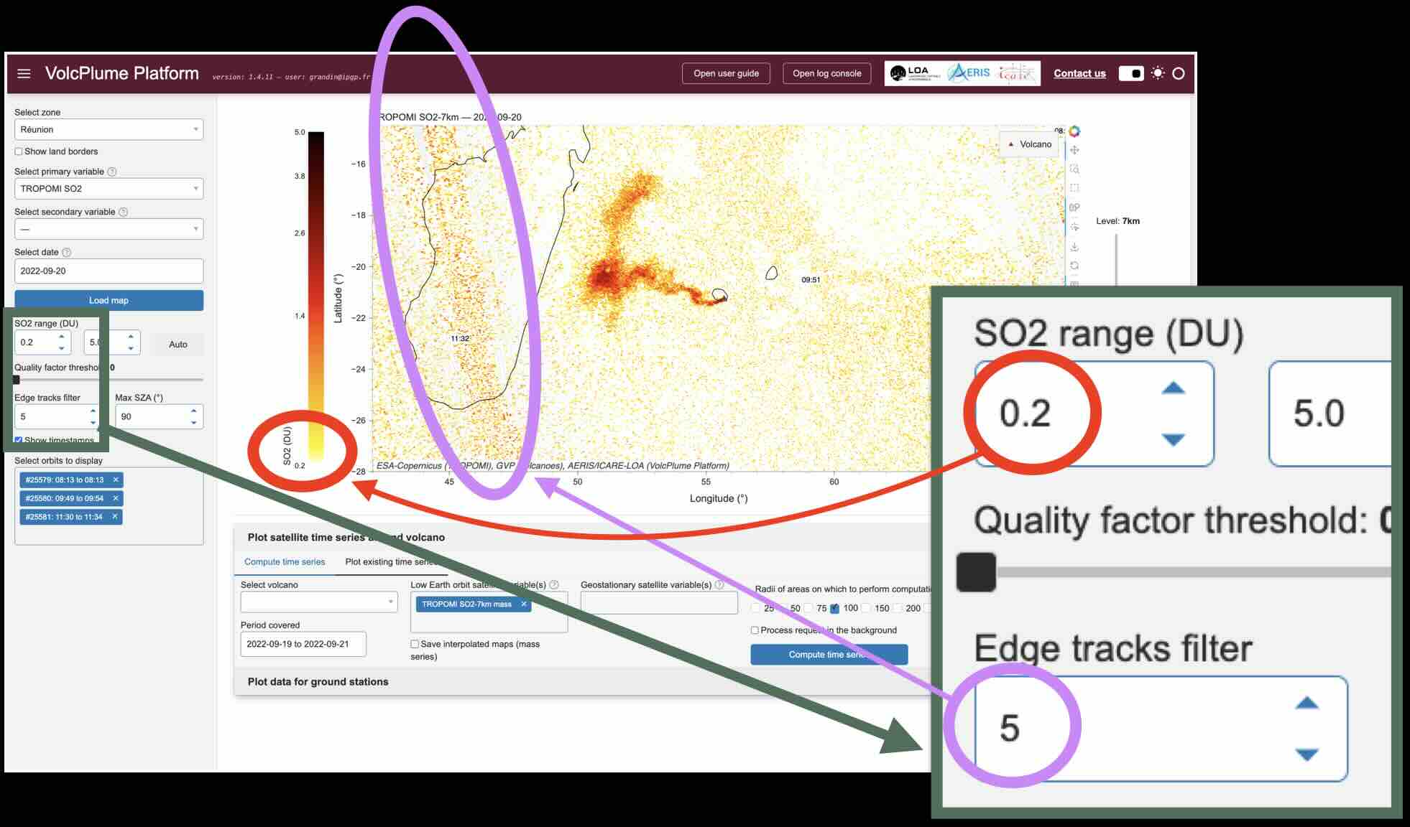The width and height of the screenshot is (1410, 827).
Task: Open the Select volcano dropdown
Action: (x=318, y=602)
